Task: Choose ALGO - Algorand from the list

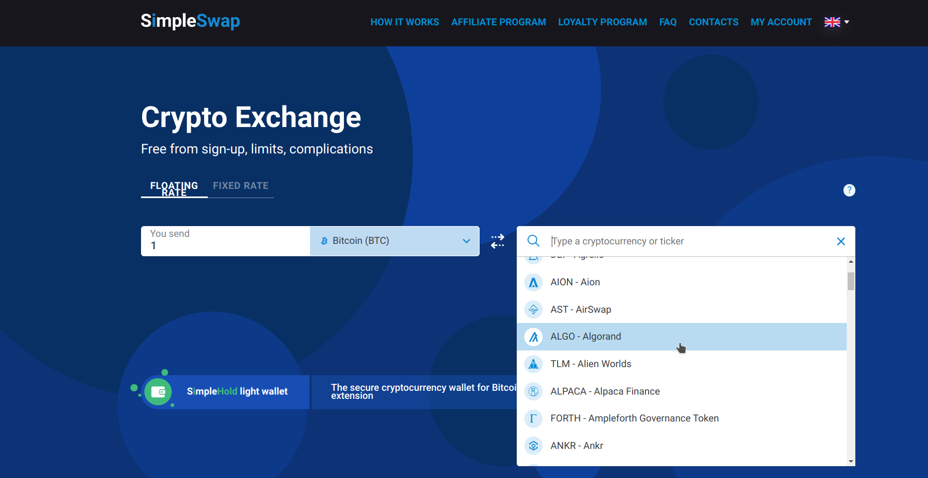Action: (x=586, y=336)
